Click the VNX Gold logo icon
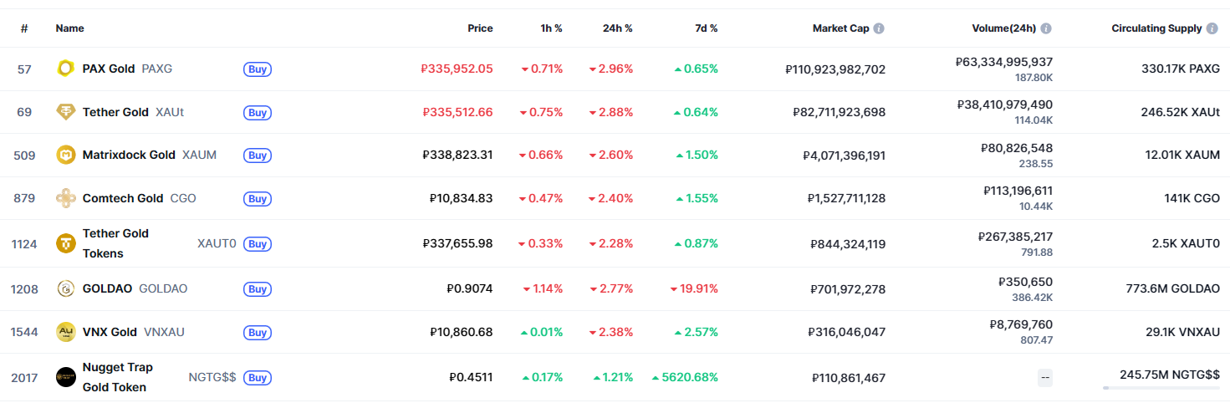1230x403 pixels. [65, 332]
